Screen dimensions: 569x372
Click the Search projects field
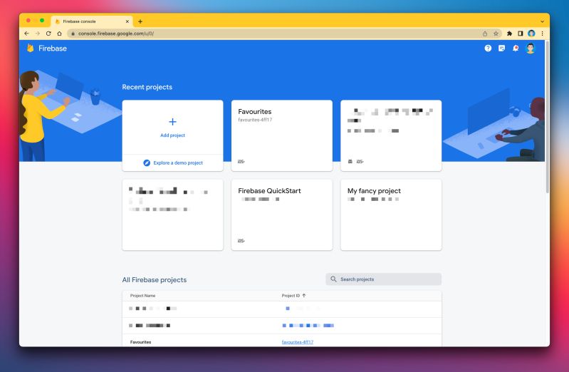pos(384,279)
